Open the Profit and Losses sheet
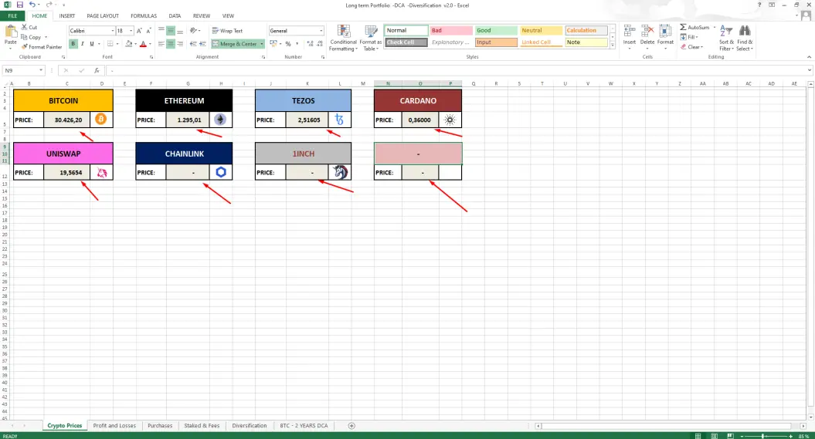 tap(114, 426)
